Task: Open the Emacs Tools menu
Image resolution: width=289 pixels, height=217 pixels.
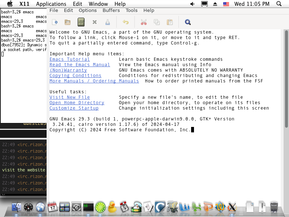Action: click(x=131, y=10)
